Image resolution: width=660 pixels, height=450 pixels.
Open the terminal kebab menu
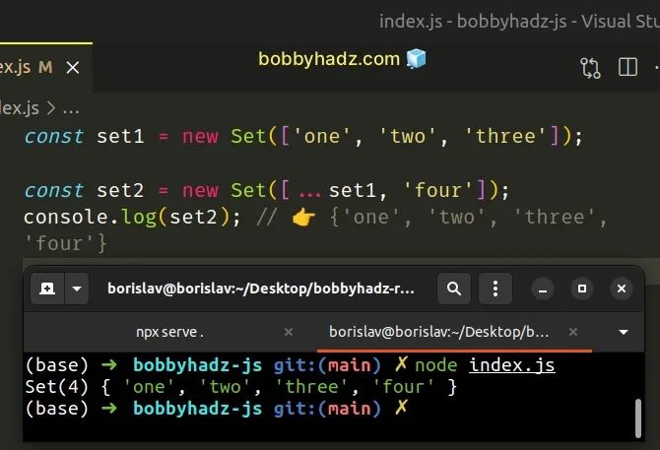pyautogui.click(x=495, y=289)
